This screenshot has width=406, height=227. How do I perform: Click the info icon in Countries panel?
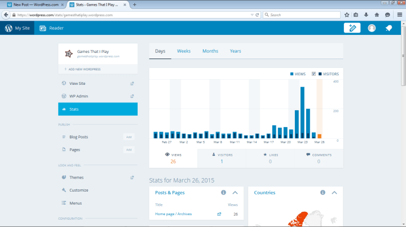tap(323, 192)
